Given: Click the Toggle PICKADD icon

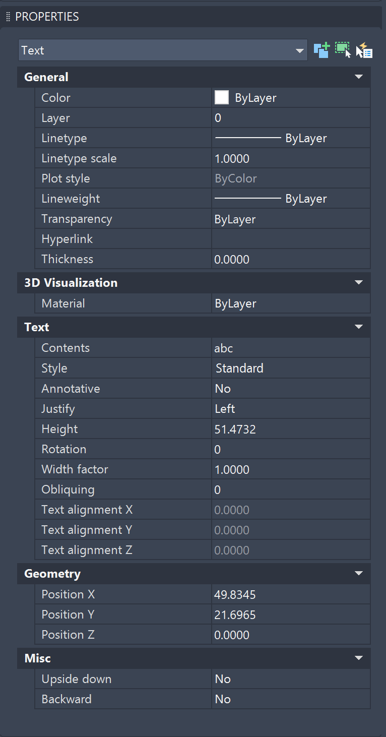Looking at the screenshot, I should pos(321,50).
